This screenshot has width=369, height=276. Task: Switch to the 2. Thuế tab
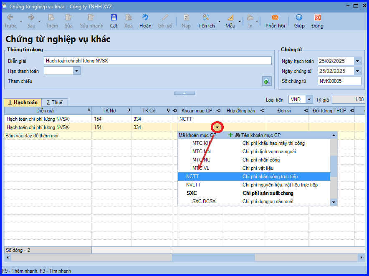tap(55, 102)
